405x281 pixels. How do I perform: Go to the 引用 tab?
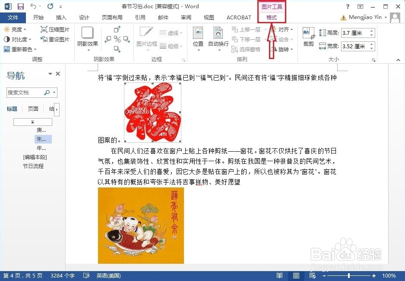pyautogui.click(x=140, y=18)
